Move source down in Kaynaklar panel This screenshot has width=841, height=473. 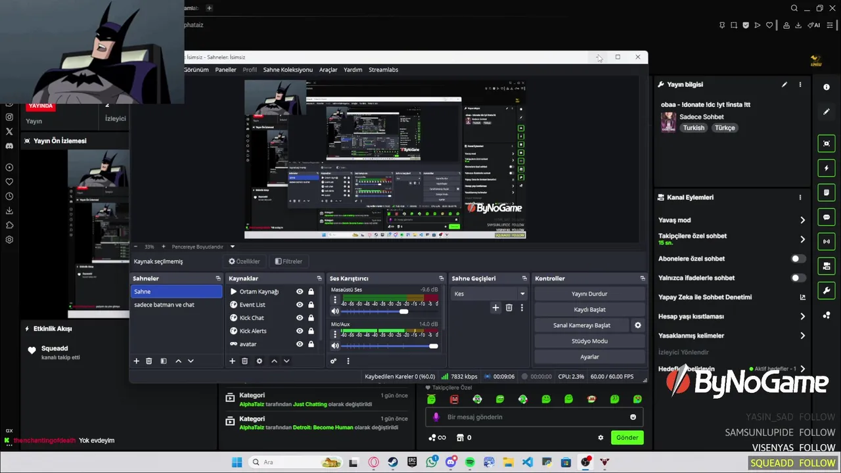point(286,361)
